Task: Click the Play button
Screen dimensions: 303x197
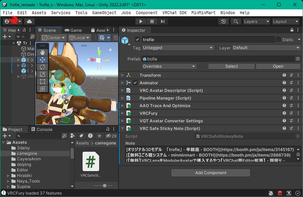Action: (141, 21)
